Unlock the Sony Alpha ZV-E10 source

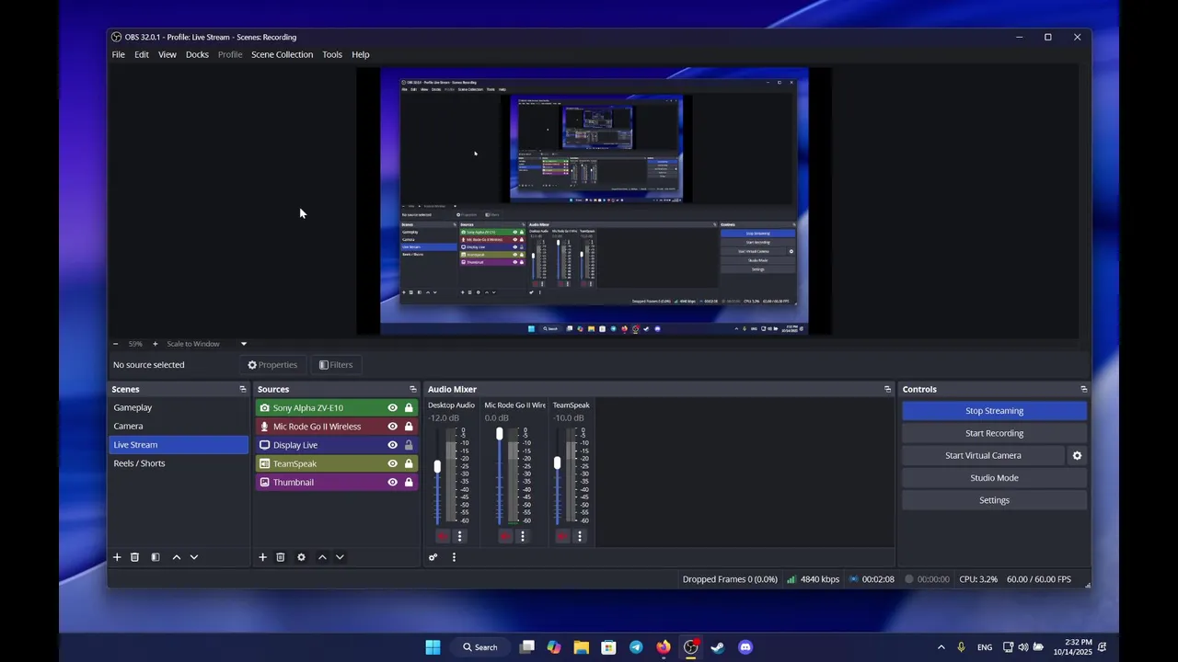pyautogui.click(x=409, y=408)
